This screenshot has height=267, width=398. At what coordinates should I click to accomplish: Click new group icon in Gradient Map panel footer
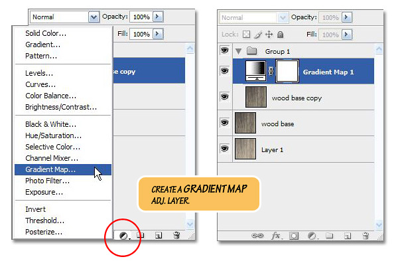(x=330, y=236)
